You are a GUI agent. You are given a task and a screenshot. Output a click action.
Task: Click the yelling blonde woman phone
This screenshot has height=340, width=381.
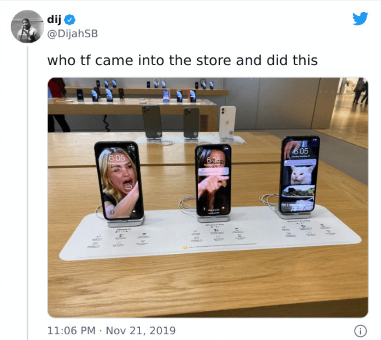tap(119, 181)
